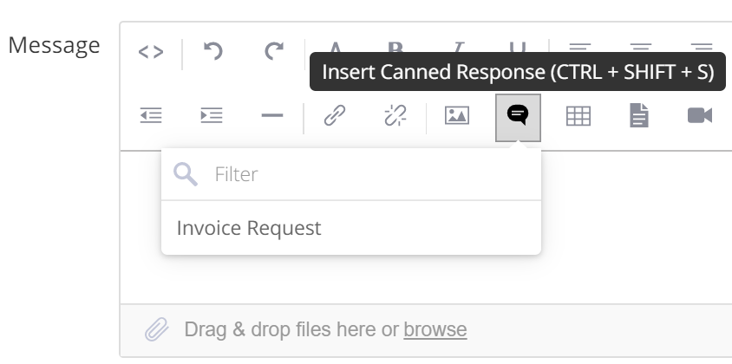Click the document file icon
Image resolution: width=732 pixels, height=364 pixels.
pyautogui.click(x=639, y=115)
